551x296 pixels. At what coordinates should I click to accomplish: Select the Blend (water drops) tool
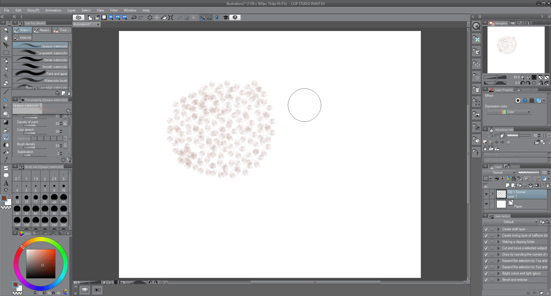[6, 145]
